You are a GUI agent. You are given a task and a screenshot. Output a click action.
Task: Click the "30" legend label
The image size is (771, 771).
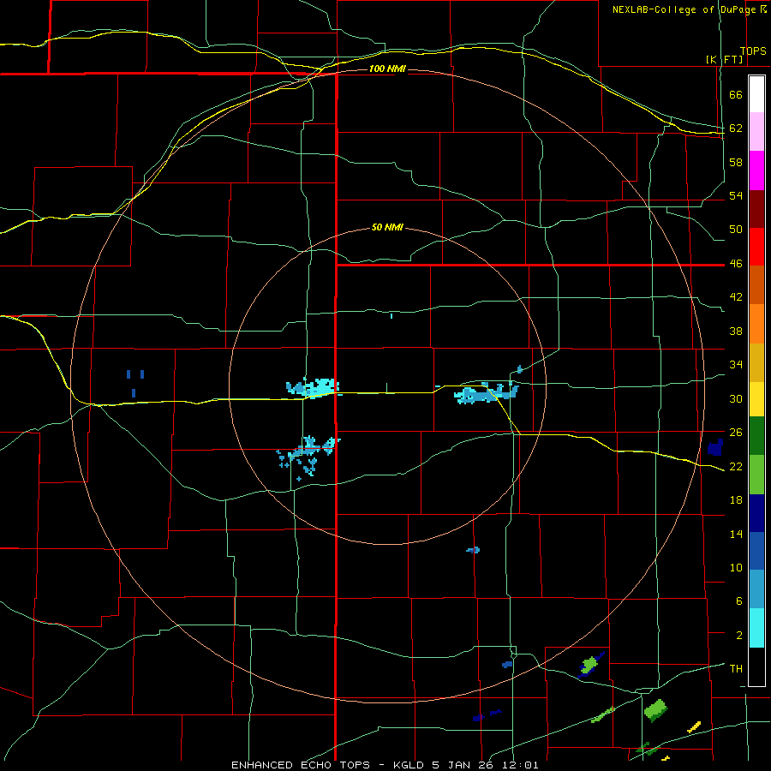click(736, 398)
